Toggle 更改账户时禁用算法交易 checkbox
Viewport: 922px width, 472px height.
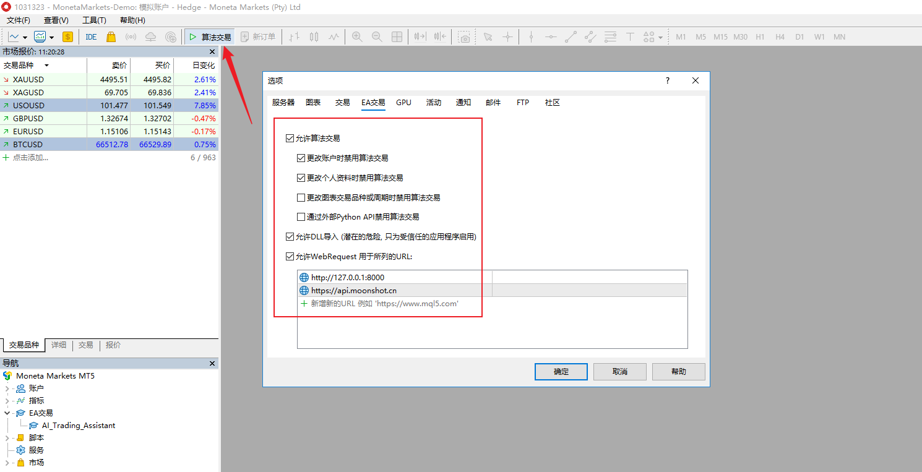301,158
